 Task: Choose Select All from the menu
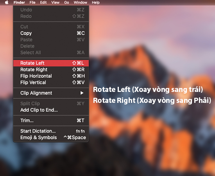point(51,52)
